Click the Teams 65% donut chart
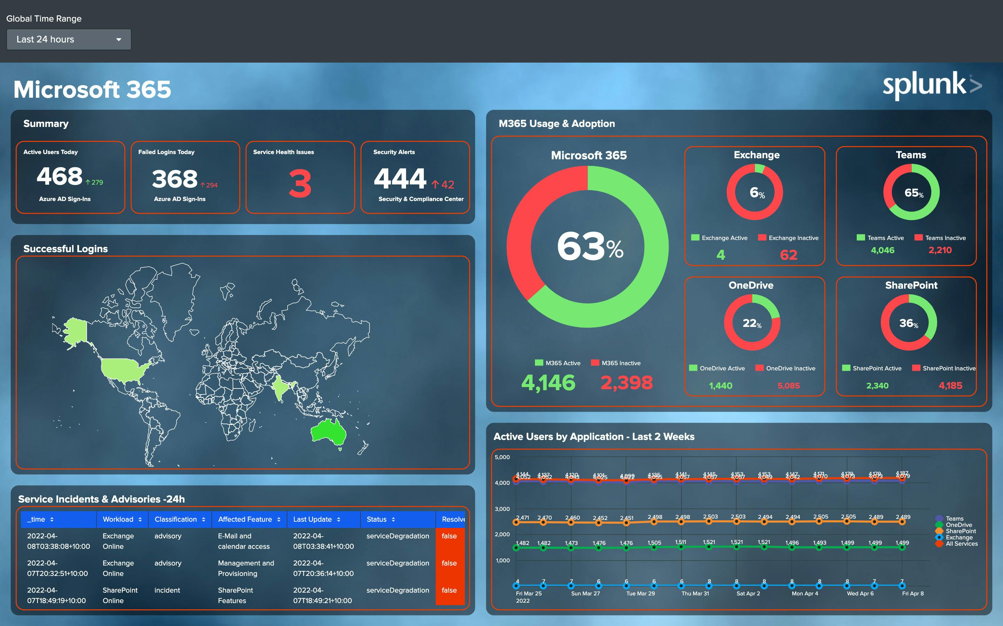 [x=911, y=192]
